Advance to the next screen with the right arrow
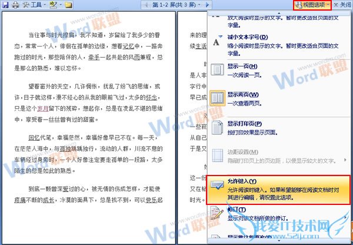353x245 pixels. point(207,5)
